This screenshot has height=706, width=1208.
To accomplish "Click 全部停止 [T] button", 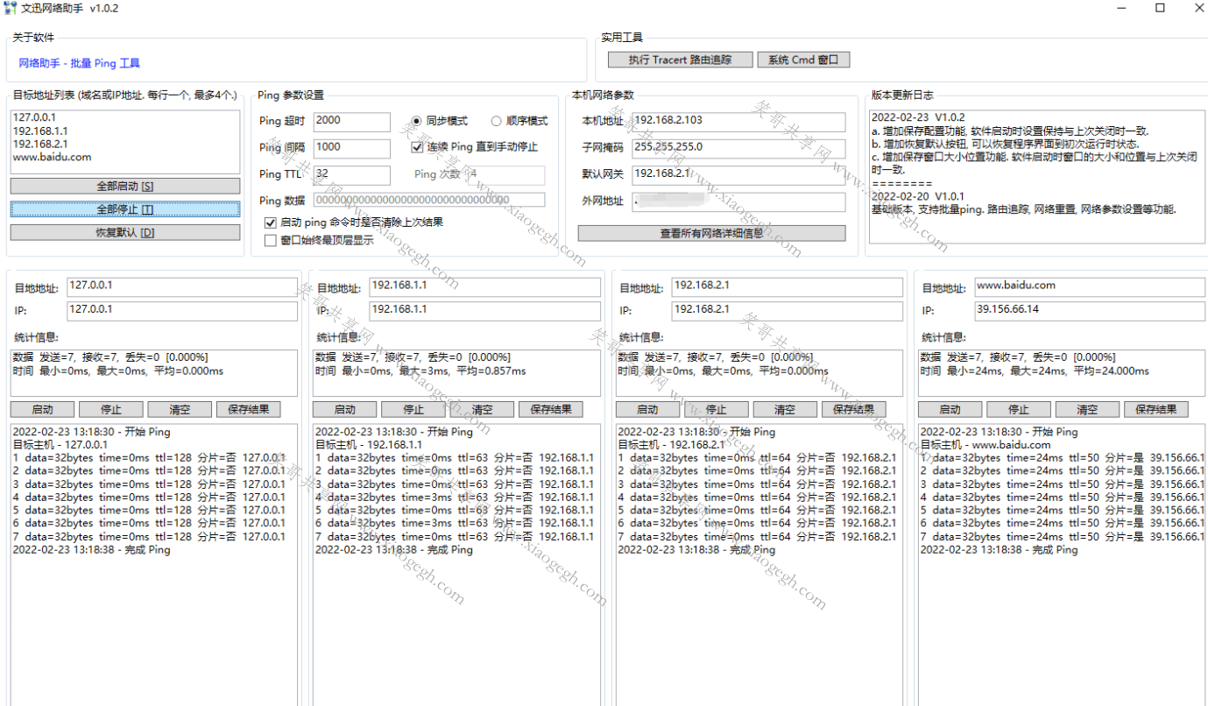I will [x=125, y=209].
